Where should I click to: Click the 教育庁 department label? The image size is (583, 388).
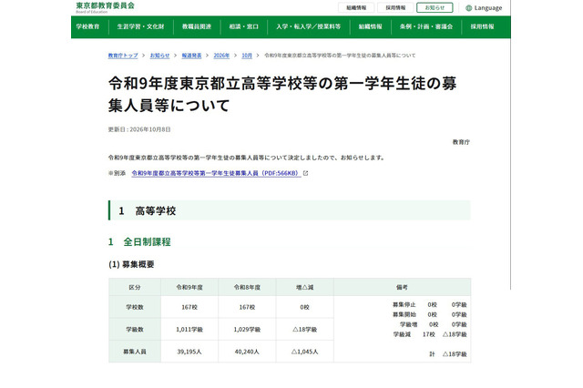click(461, 142)
